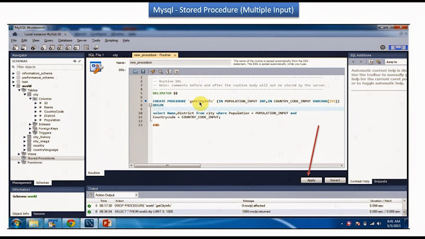Viewport: 425px width, 239px height.
Task: Close the new_procedure - Routine tab
Action: pos(175,55)
